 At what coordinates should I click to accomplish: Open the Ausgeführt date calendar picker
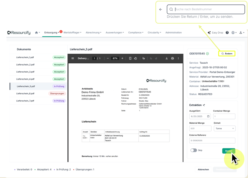click(208, 117)
